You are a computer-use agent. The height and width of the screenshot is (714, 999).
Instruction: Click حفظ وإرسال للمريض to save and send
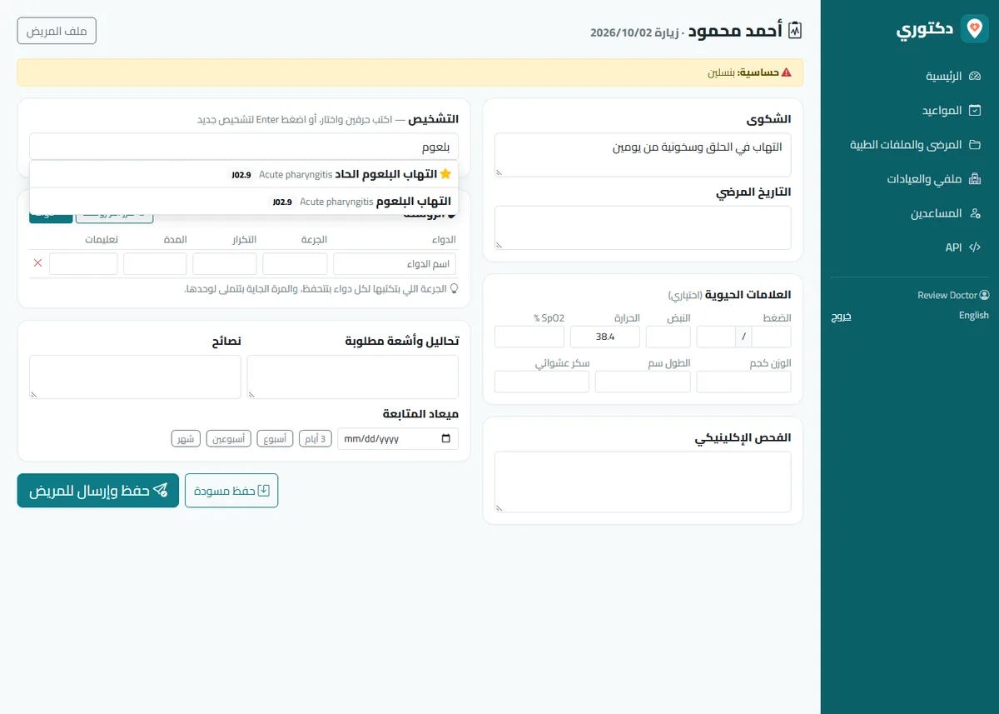98,491
